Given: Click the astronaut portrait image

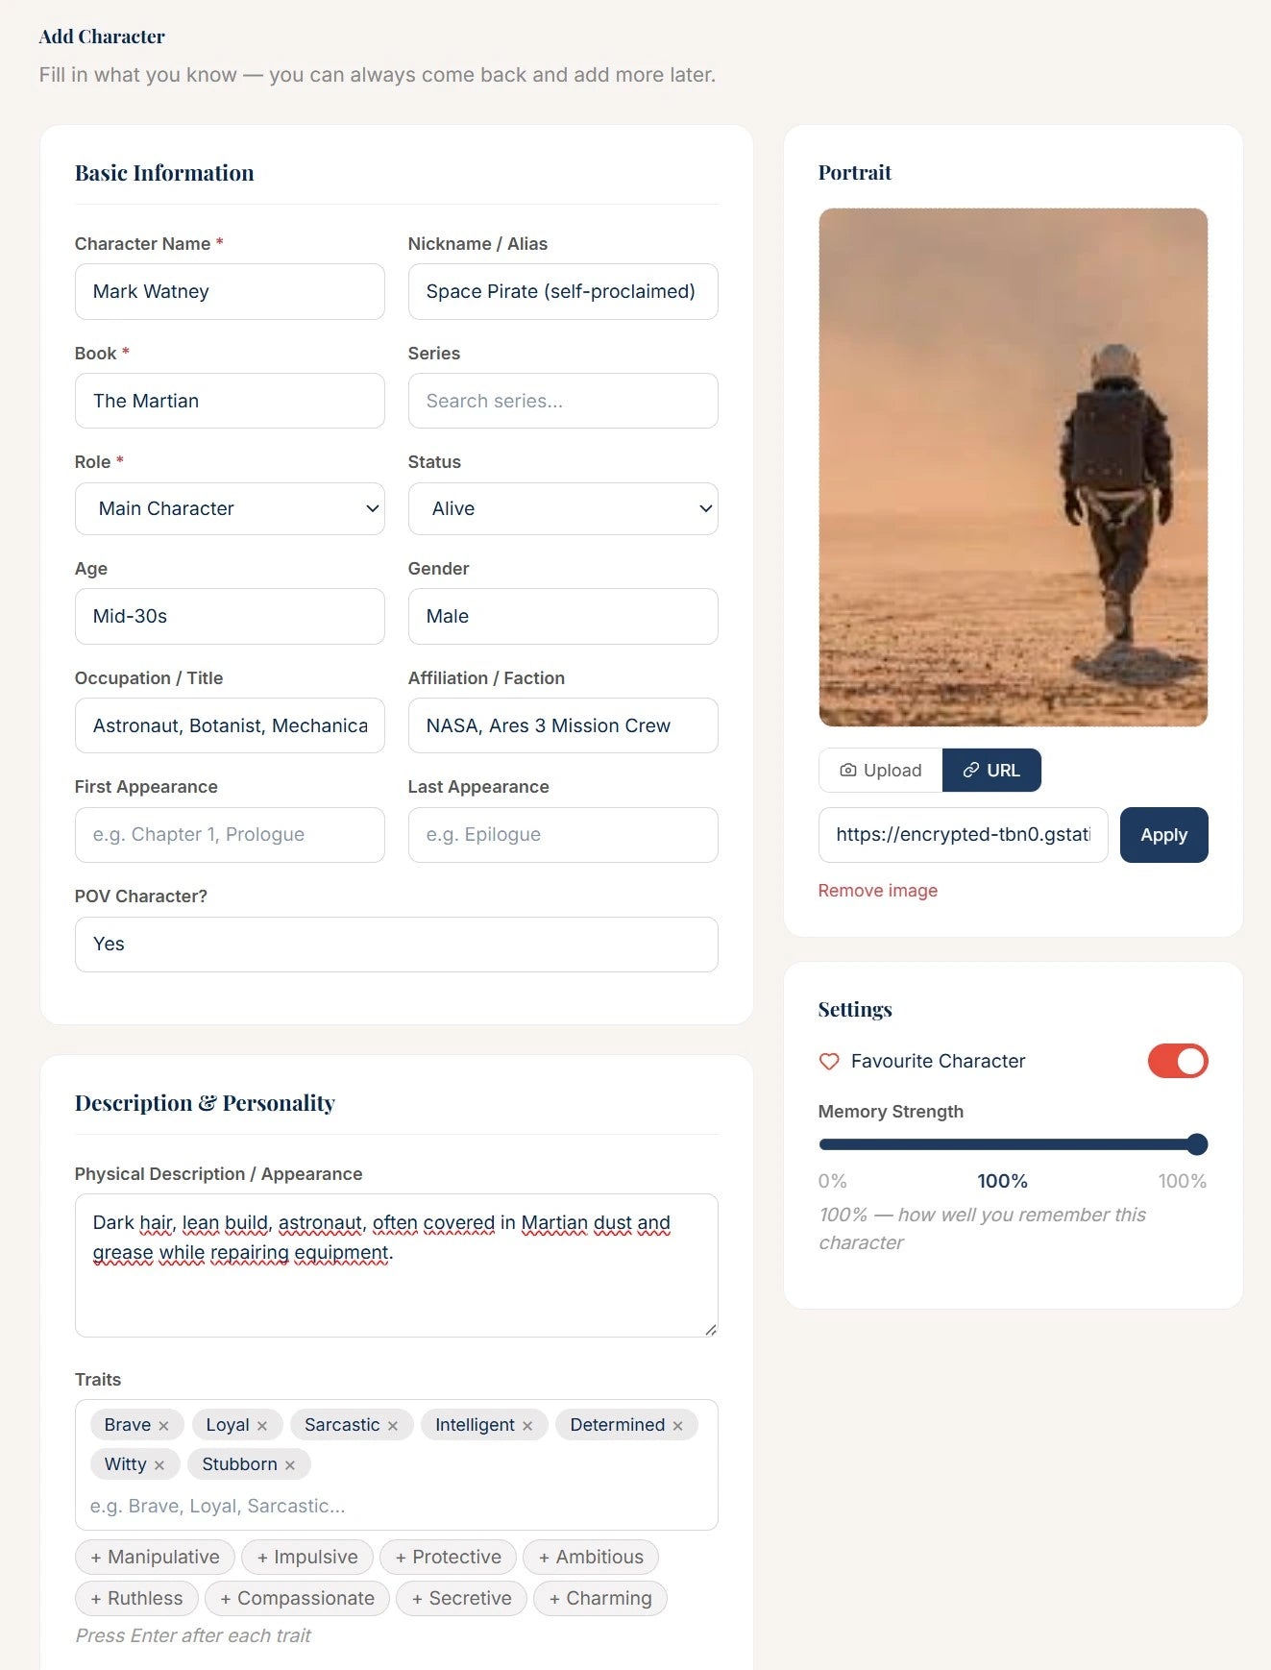Looking at the screenshot, I should tap(1014, 467).
